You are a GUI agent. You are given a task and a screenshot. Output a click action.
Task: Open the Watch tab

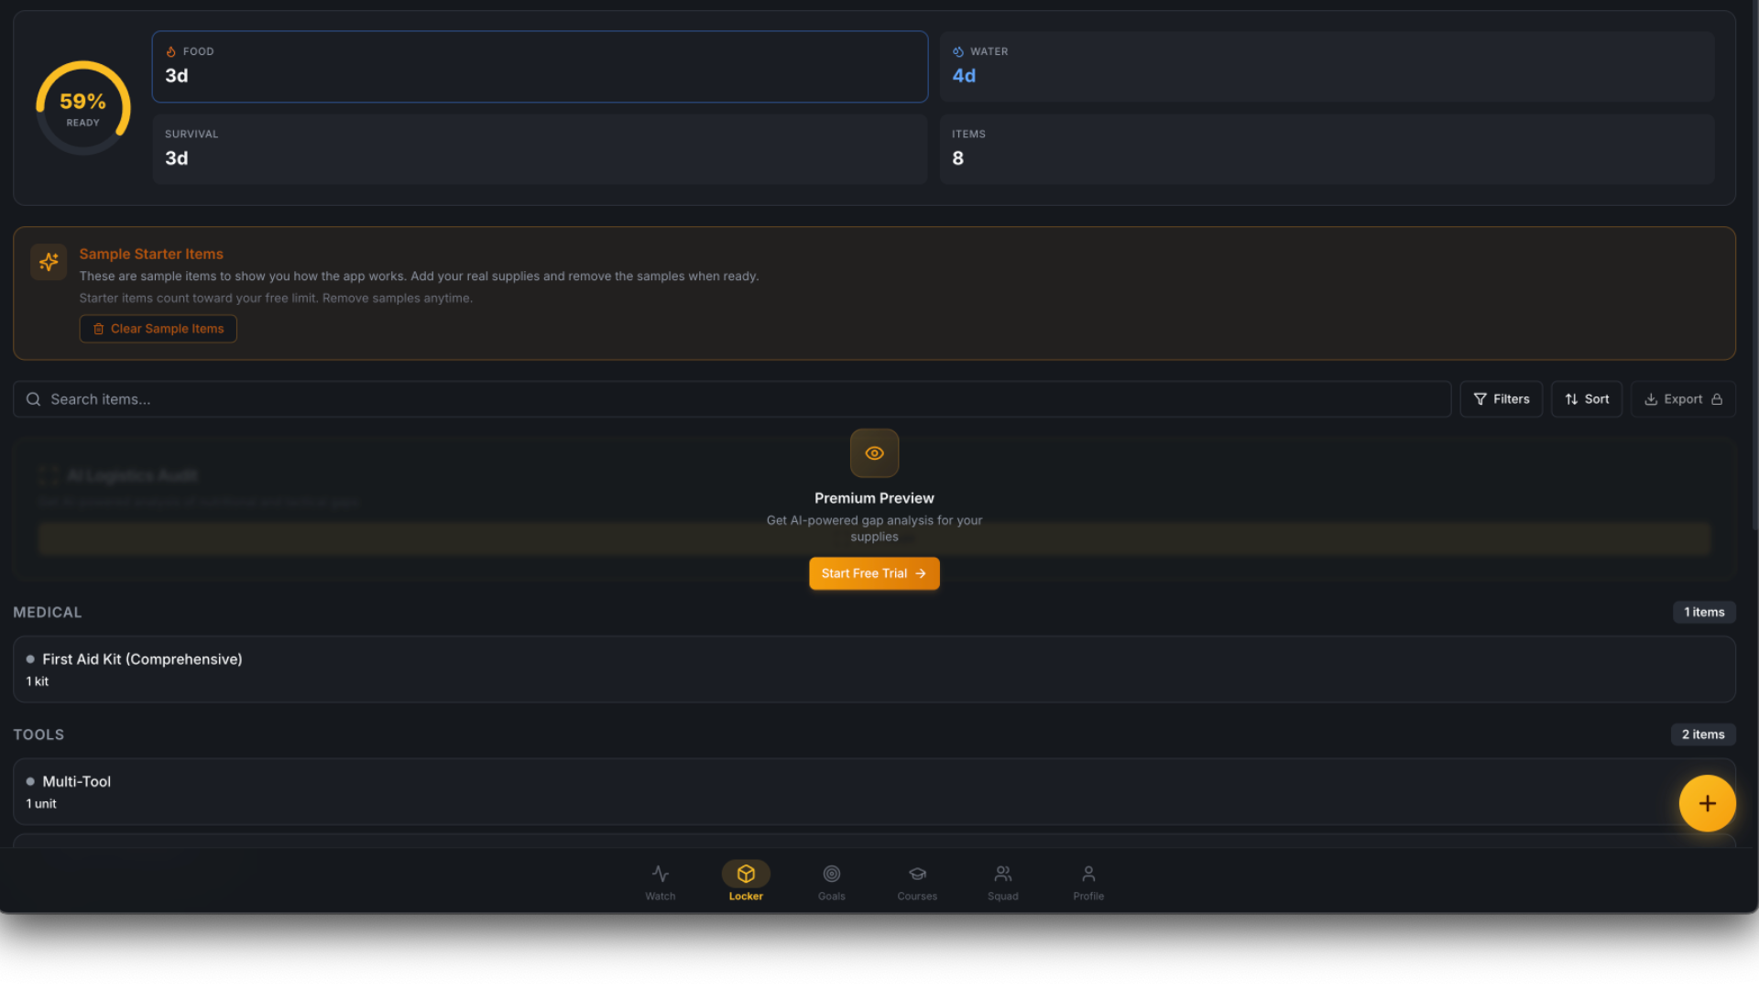click(x=660, y=882)
